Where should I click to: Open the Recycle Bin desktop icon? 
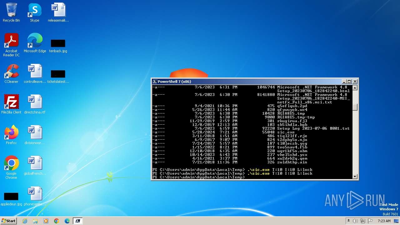point(11,12)
